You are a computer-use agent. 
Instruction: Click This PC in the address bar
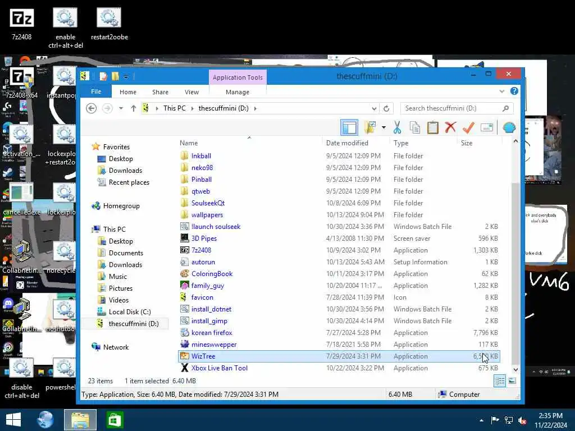[x=175, y=108]
